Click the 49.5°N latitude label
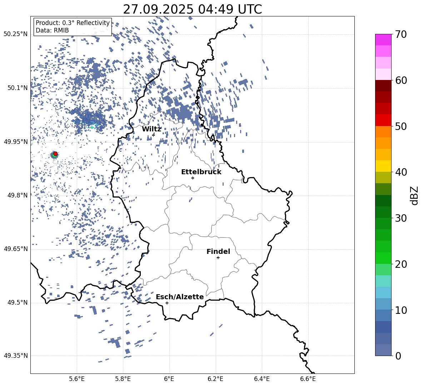 click(18, 302)
